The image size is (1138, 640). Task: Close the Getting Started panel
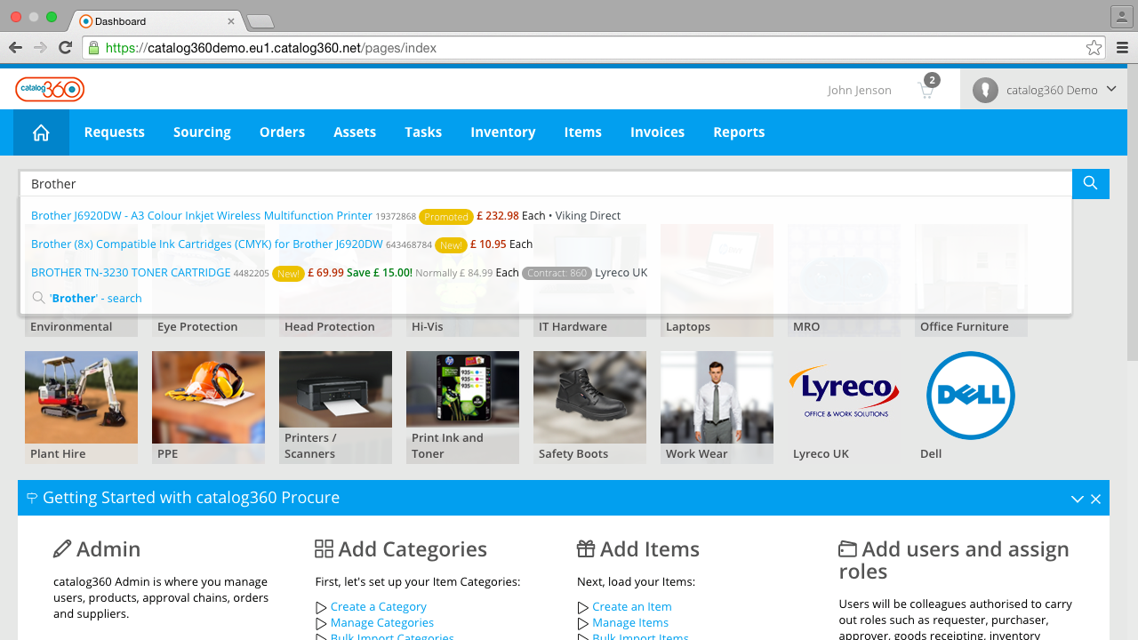pyautogui.click(x=1096, y=499)
